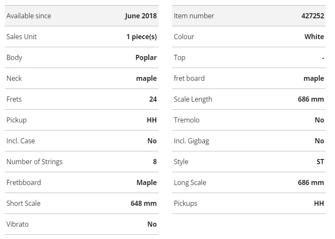The image size is (335, 239).
Task: Select the '1 piece(s)' value
Action: 142,37
